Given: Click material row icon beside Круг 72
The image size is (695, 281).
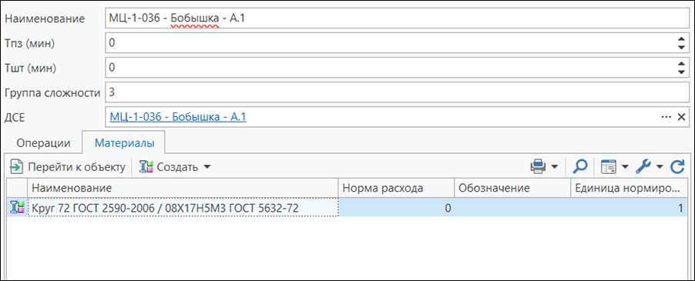Looking at the screenshot, I should tap(16, 208).
